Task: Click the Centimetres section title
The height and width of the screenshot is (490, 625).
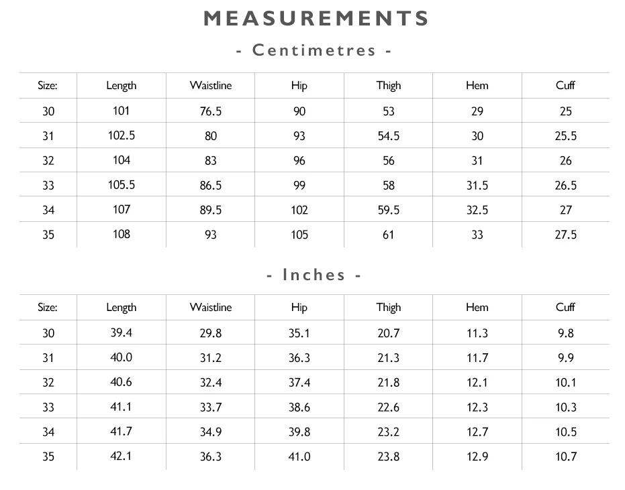Action: 314,50
